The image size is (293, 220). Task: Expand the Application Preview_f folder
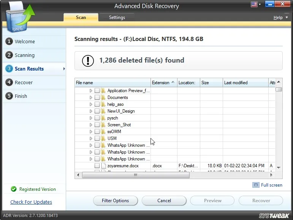(x=91, y=91)
